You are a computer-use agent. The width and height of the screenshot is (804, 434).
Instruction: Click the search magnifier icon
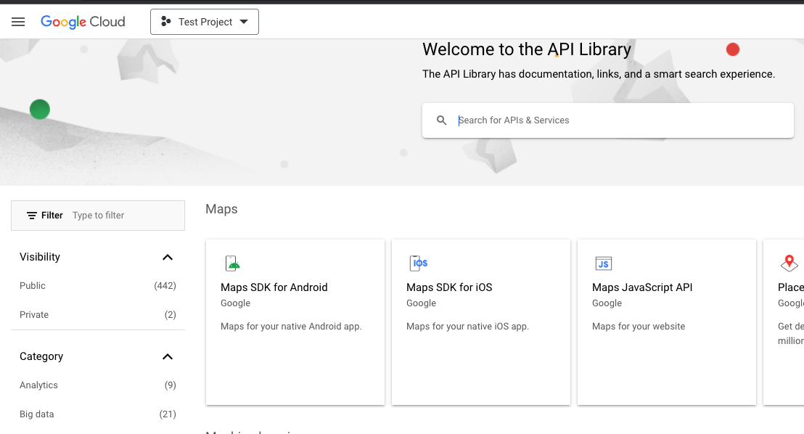pos(442,120)
